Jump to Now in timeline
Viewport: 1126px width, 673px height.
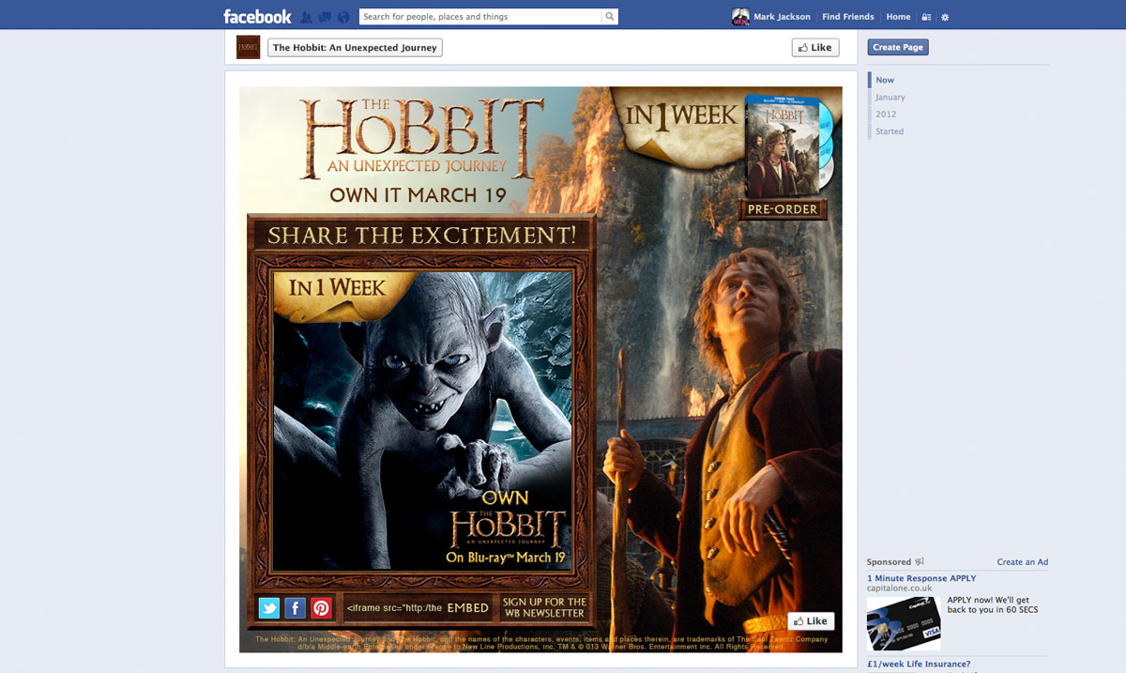(x=885, y=80)
